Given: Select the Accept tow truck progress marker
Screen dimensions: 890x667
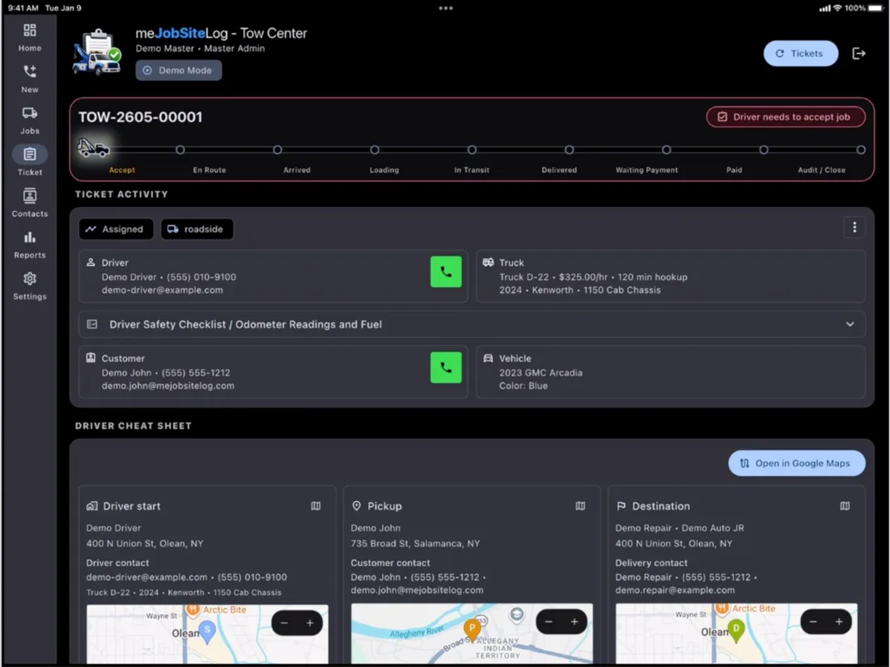Looking at the screenshot, I should tap(93, 148).
